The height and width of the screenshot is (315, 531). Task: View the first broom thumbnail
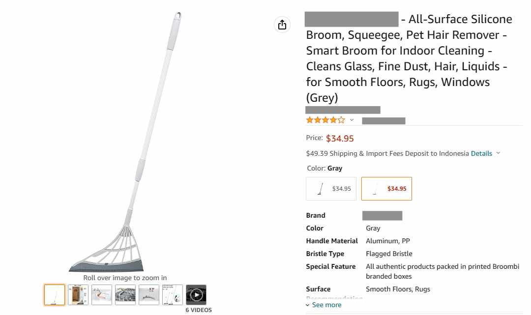coord(55,295)
